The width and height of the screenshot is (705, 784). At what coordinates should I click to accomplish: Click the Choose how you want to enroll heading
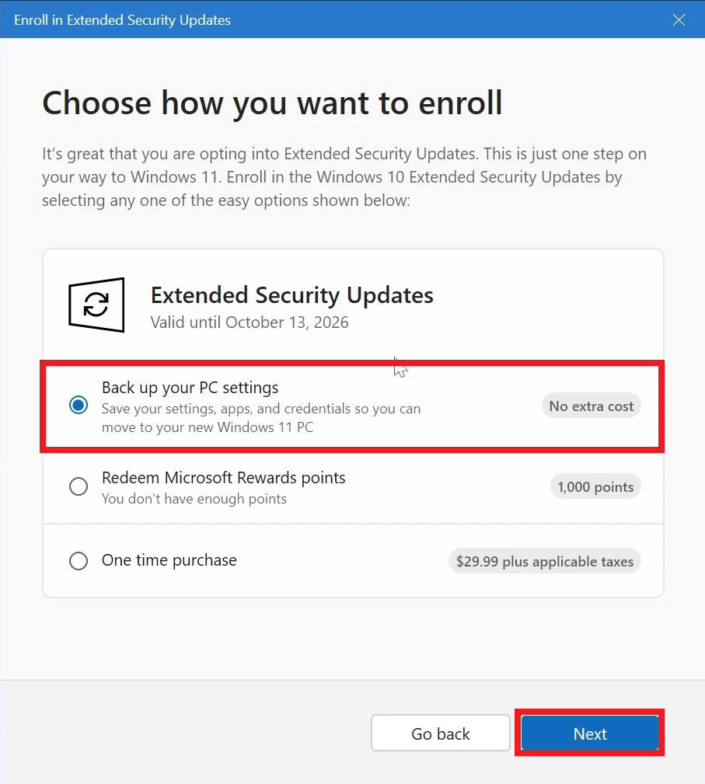(x=272, y=103)
